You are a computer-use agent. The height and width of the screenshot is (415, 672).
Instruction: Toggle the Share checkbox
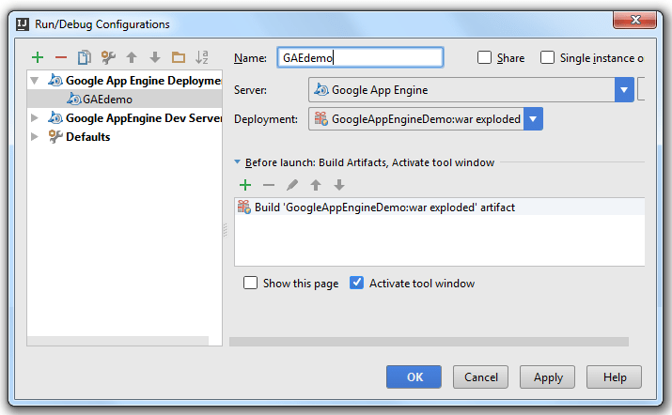484,57
